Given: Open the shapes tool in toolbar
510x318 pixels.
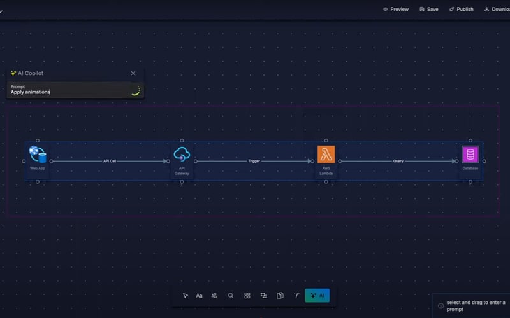Looking at the screenshot, I should (x=214, y=296).
